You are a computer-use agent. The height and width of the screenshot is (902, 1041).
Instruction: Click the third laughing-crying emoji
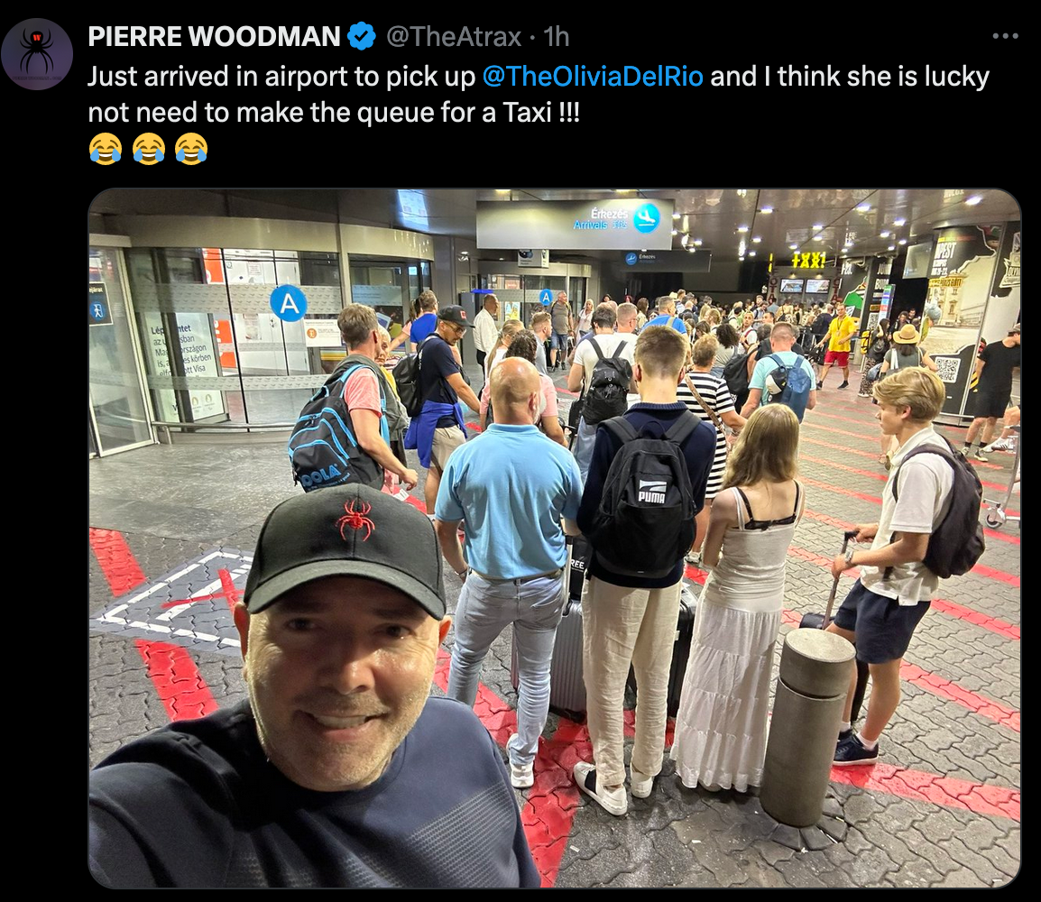[191, 148]
